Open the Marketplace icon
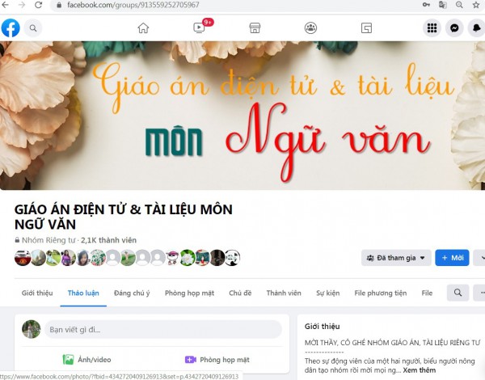485x380 pixels. pyautogui.click(x=255, y=28)
